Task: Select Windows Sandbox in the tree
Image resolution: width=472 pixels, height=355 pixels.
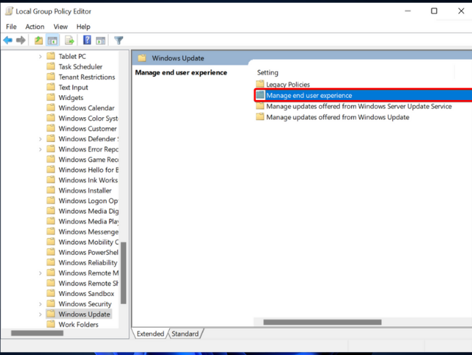Action: pyautogui.click(x=86, y=294)
